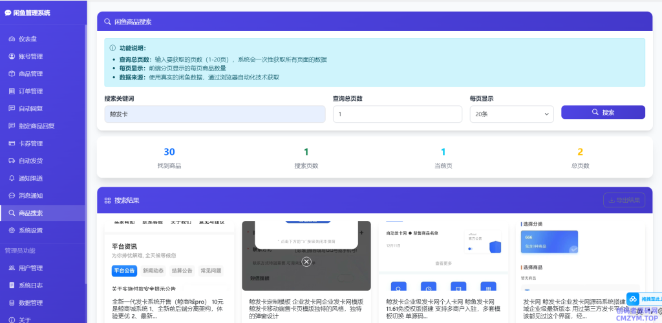Select the 商品管理 box icon
Image resolution: width=662 pixels, height=323 pixels.
click(x=12, y=74)
